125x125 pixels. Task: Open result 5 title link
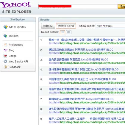tap(82, 79)
